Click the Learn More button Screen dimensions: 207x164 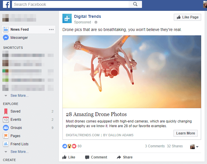(185, 133)
